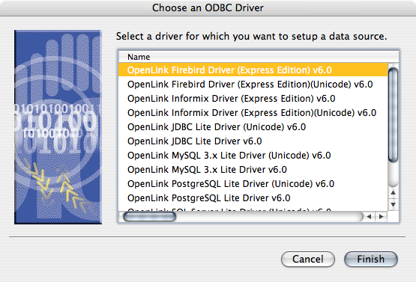Click the vertical scrollbar down arrow
The height and width of the screenshot is (282, 416).
click(x=394, y=204)
